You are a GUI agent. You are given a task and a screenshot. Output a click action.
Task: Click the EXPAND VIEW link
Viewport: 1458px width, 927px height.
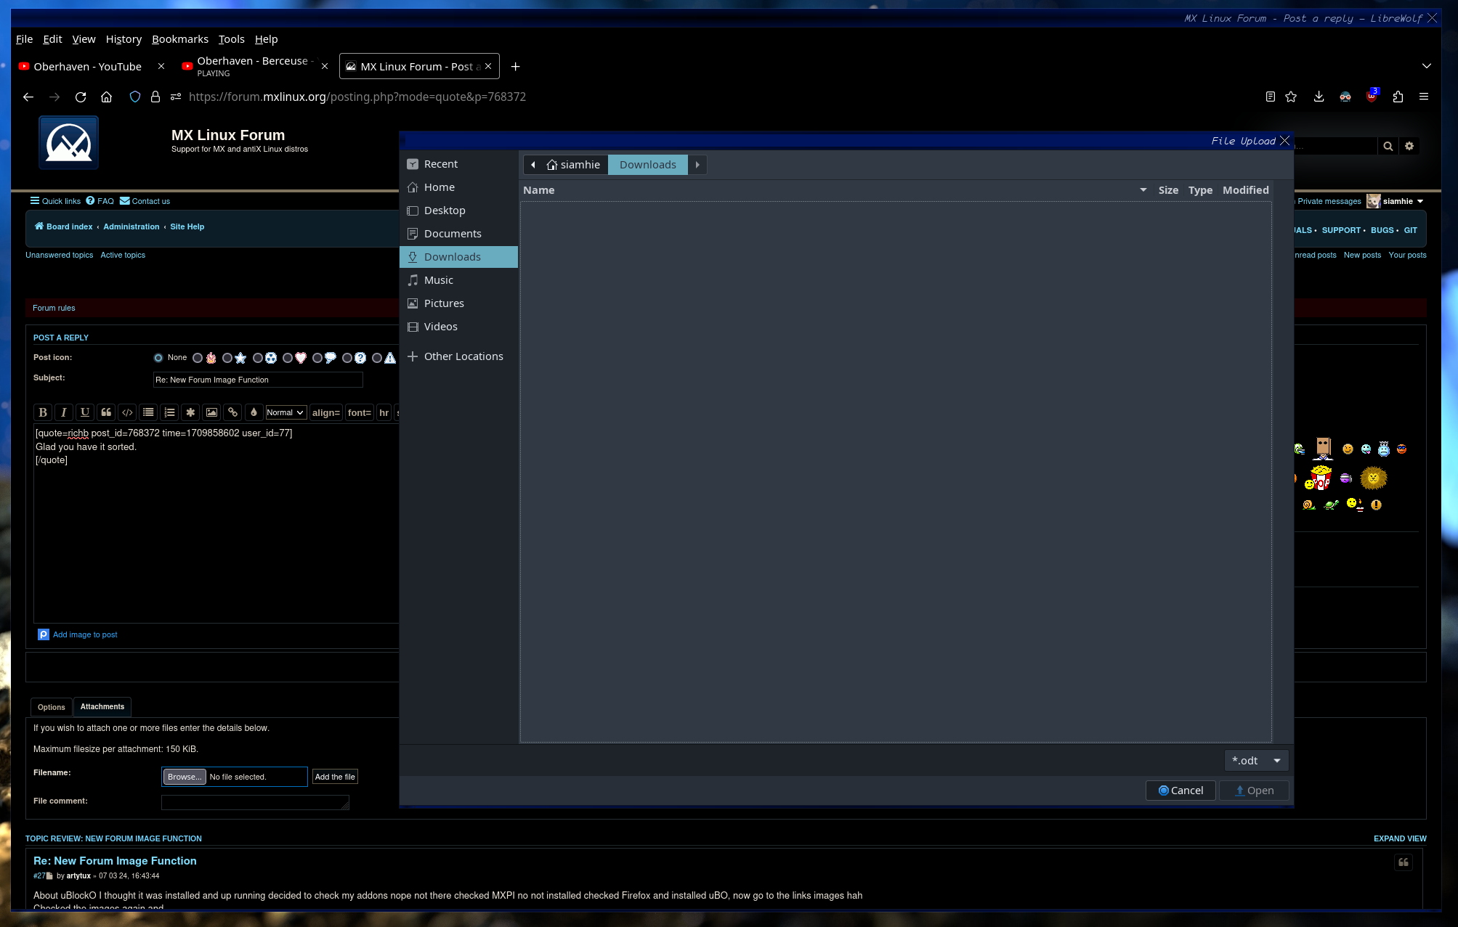[1400, 838]
